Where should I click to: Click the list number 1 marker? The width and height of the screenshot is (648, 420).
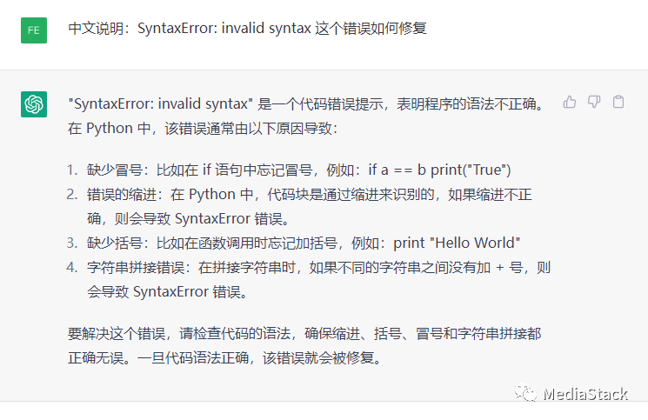point(71,170)
